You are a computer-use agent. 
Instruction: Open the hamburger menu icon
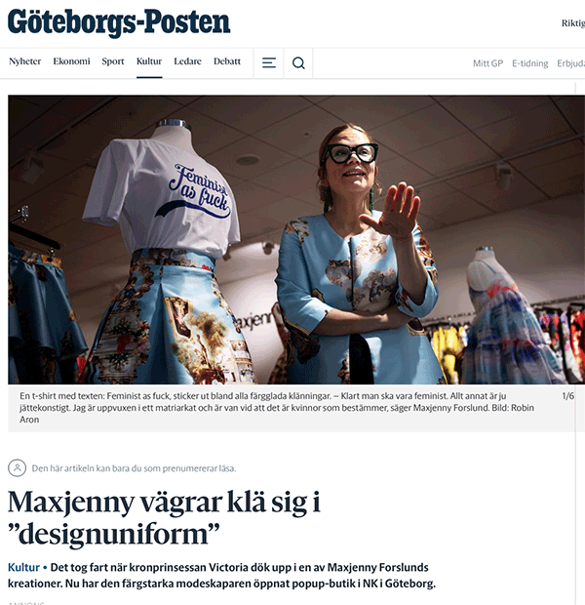tap(269, 62)
